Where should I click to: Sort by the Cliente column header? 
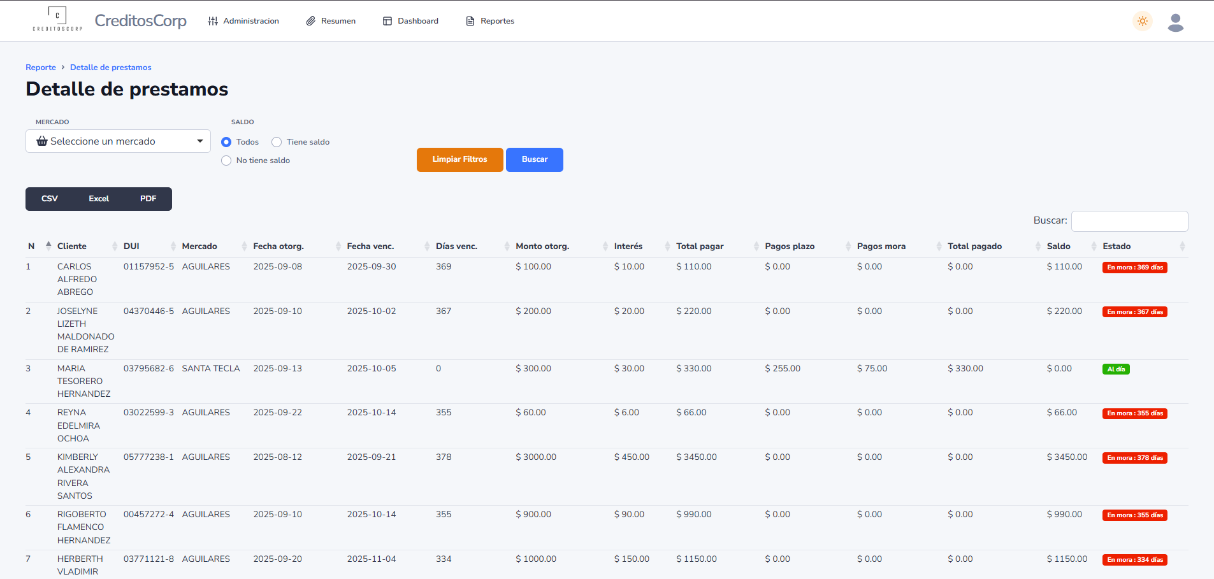(72, 247)
